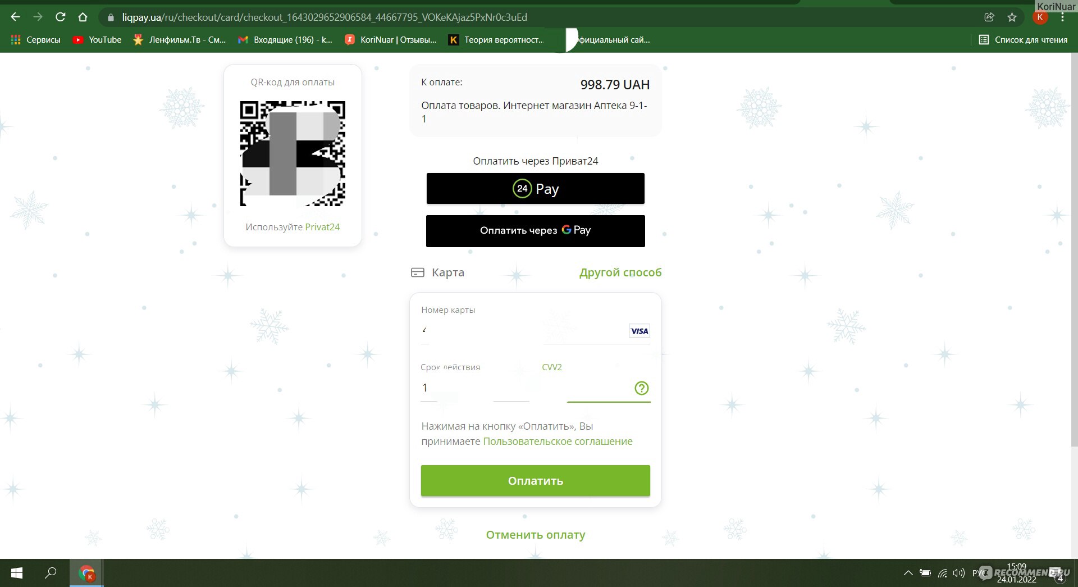Check the battery tray icon

[x=925, y=573]
